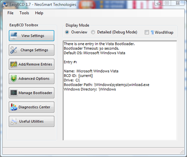This screenshot has width=187, height=157.
Task: Click the Change Settings button label
Action: [x=34, y=50]
